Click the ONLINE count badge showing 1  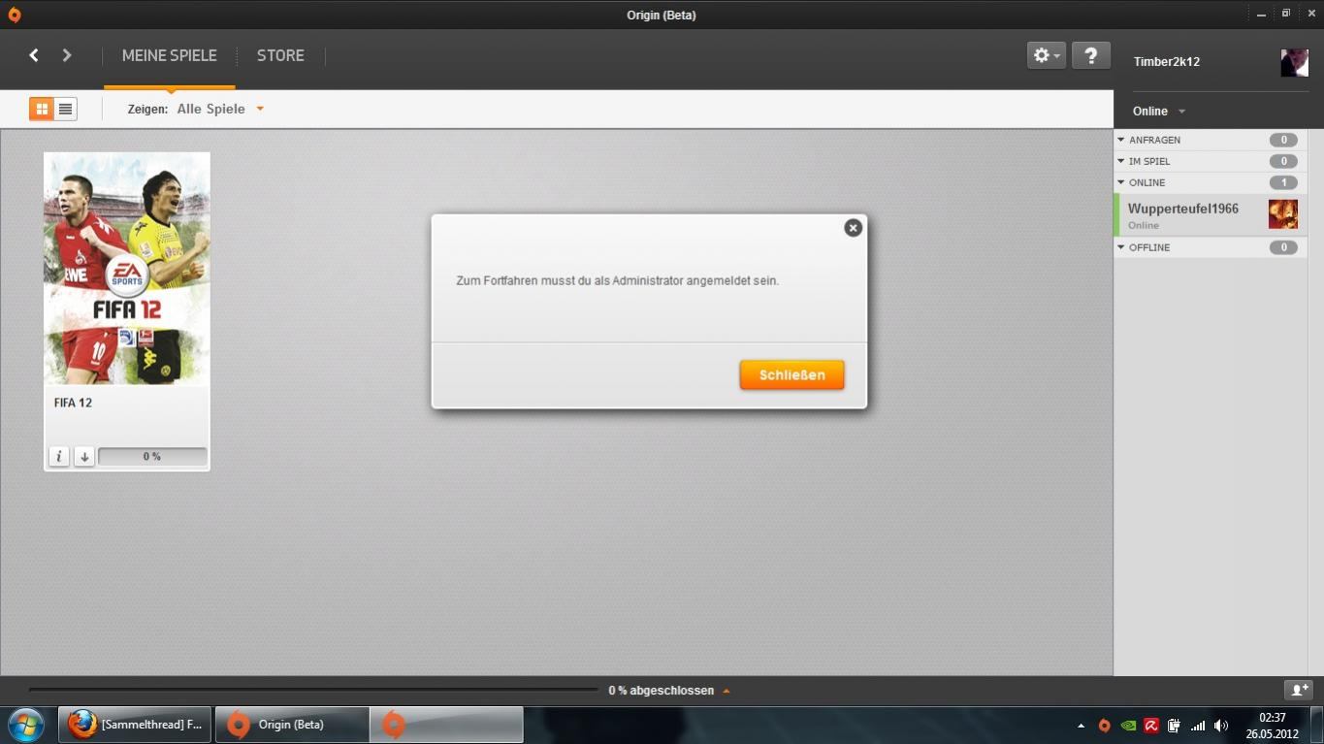pos(1283,182)
